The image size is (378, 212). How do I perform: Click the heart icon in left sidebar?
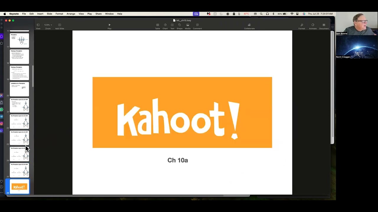coord(1,181)
